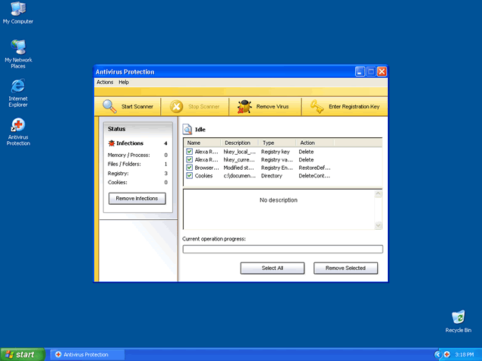This screenshot has height=361, width=482.
Task: Click the Remove Virus bug icon
Action: coord(244,107)
